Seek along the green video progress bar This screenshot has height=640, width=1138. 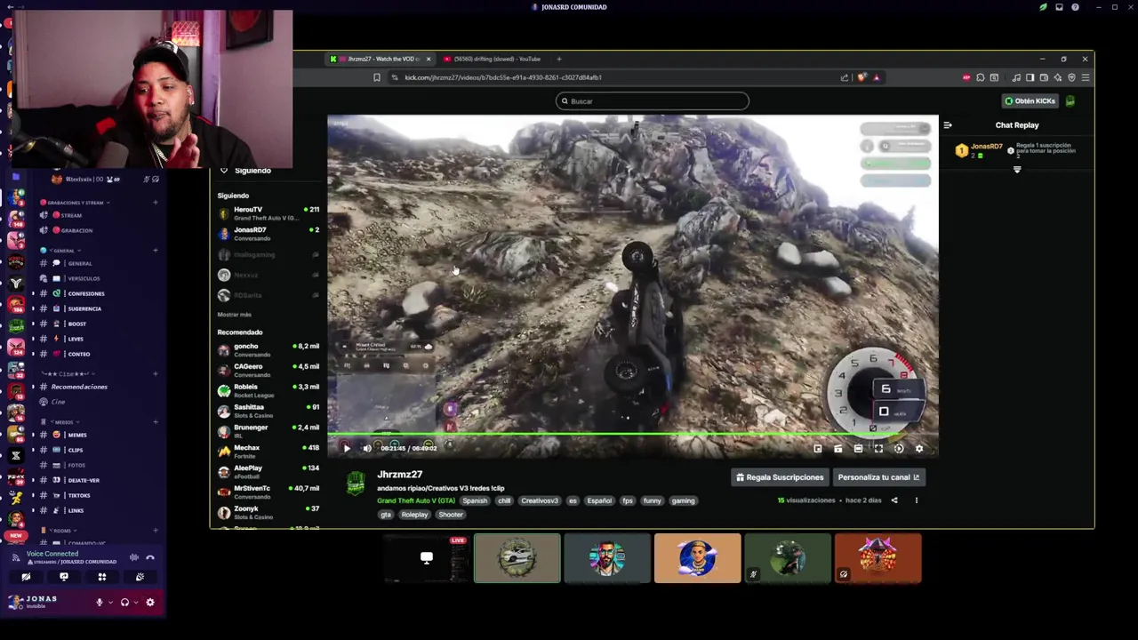[632, 436]
